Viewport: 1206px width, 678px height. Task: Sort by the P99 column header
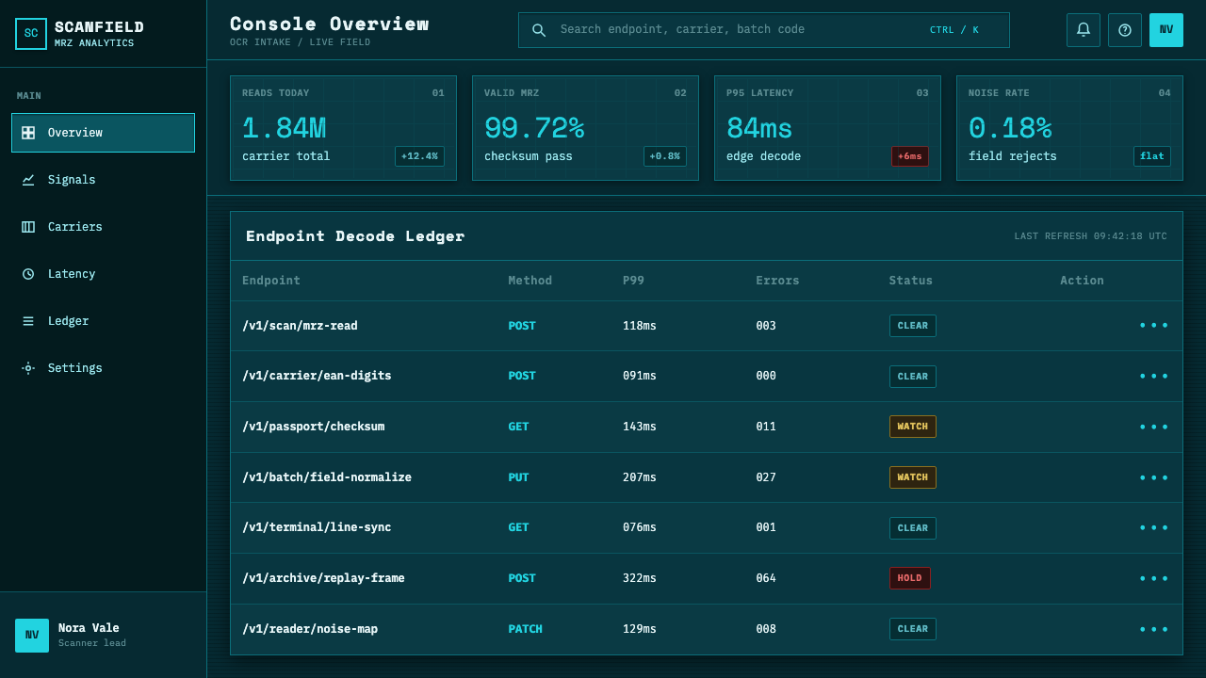tap(634, 281)
